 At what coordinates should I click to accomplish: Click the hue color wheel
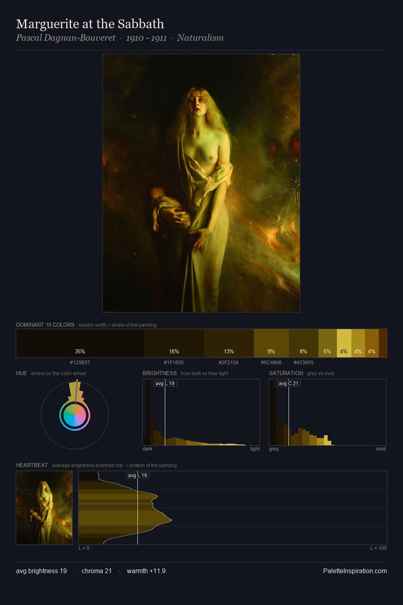click(x=75, y=415)
